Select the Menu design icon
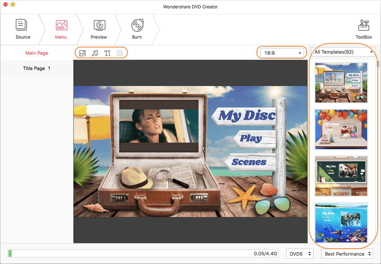This screenshot has height=264, width=381. (61, 28)
